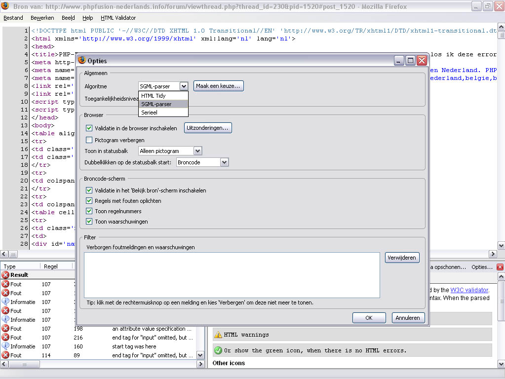Toggle 'Validatie in het Bekijk bron-scherm' checkbox
505x379 pixels.
(89, 190)
